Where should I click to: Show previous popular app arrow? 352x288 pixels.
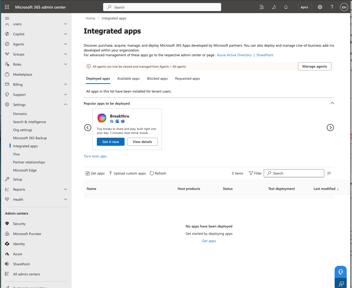tap(88, 128)
